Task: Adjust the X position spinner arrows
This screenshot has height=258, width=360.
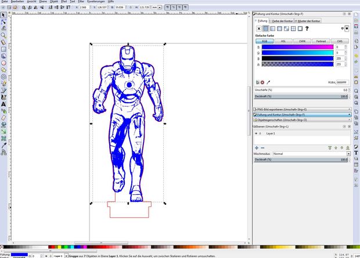Action: 90,8
